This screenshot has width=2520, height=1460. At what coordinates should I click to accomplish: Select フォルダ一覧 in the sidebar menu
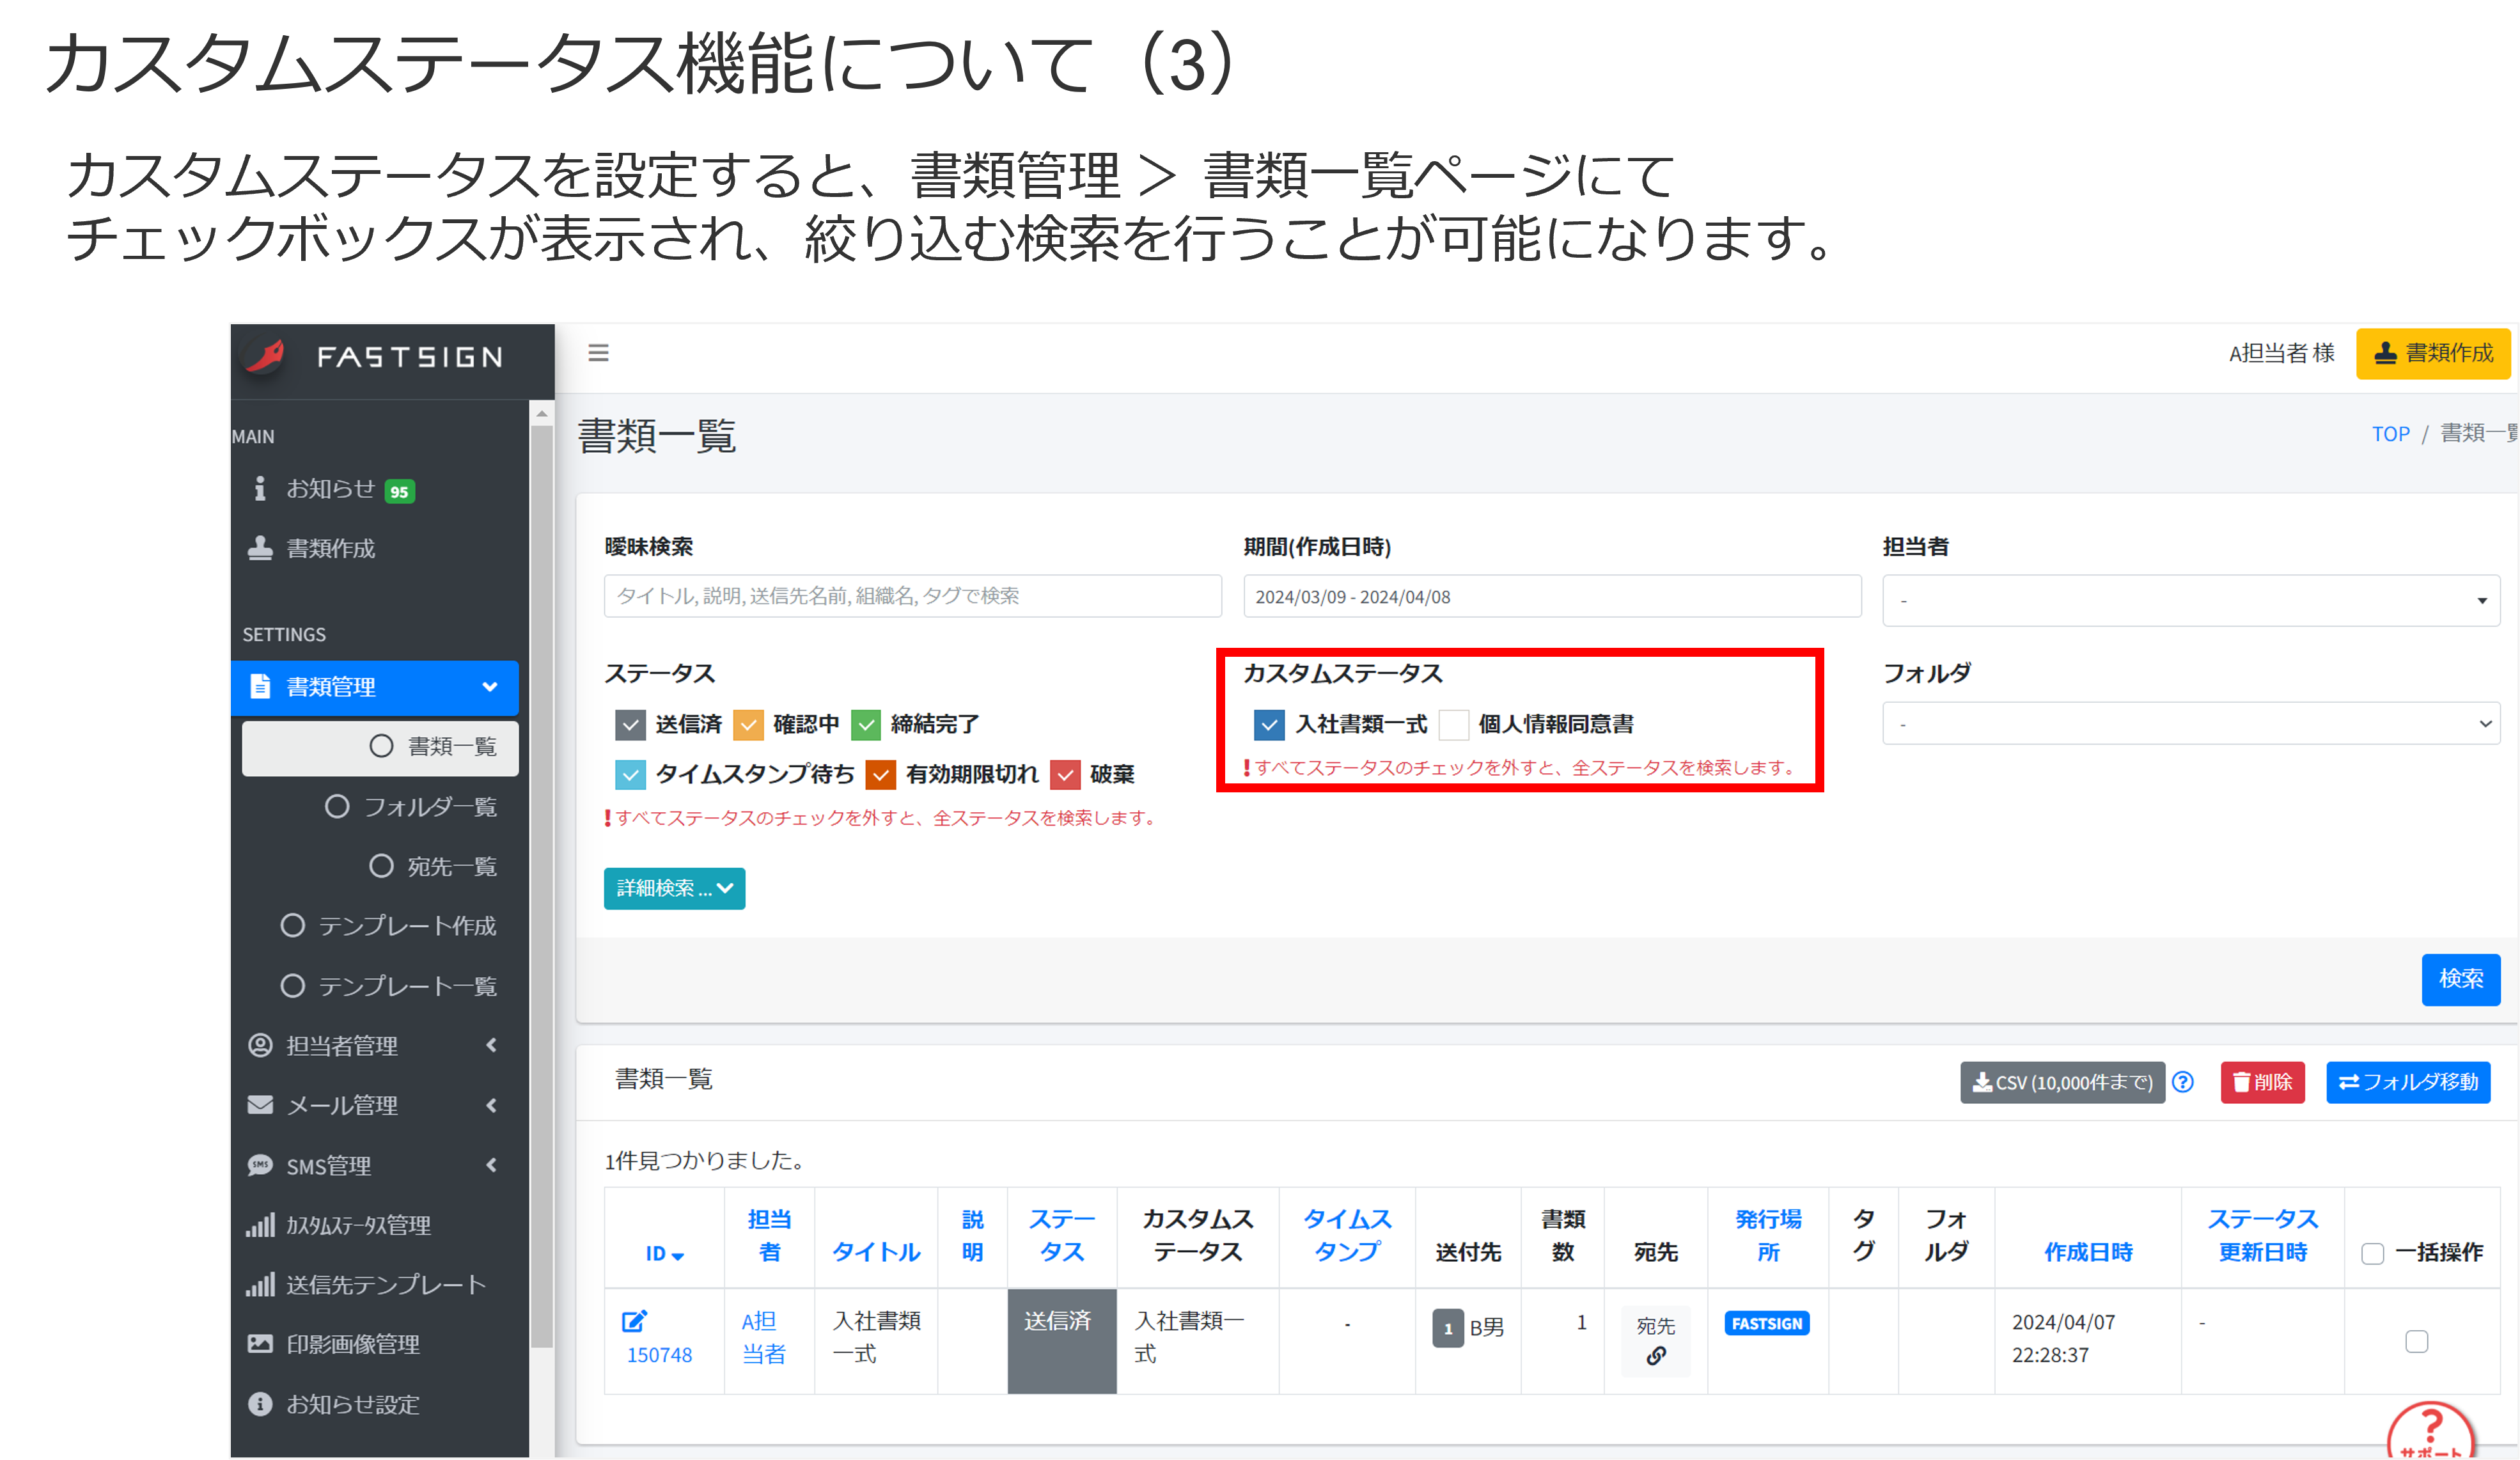[x=429, y=806]
